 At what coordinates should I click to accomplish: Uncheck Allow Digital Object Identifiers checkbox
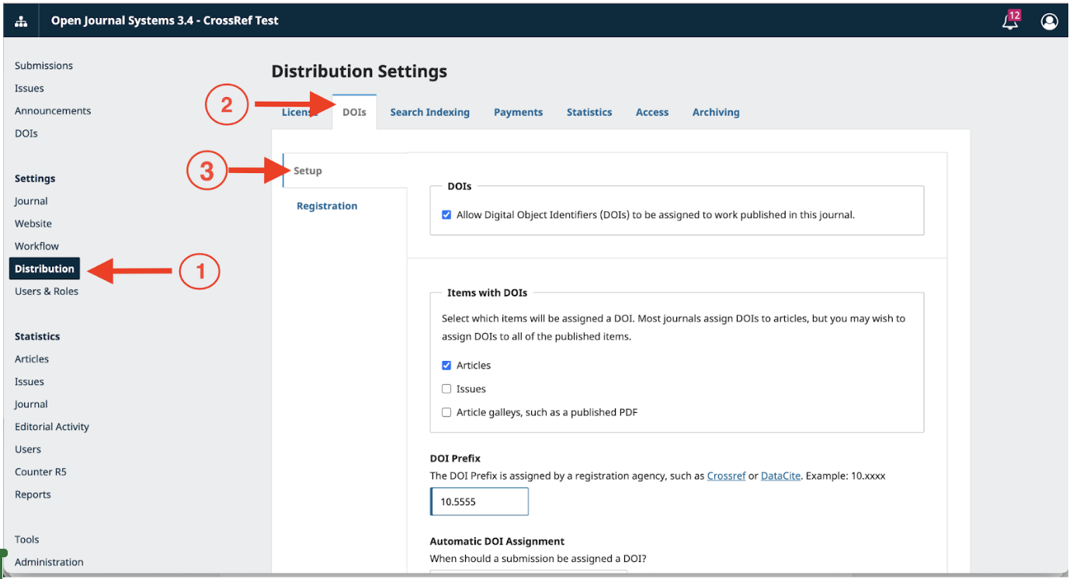click(x=446, y=215)
